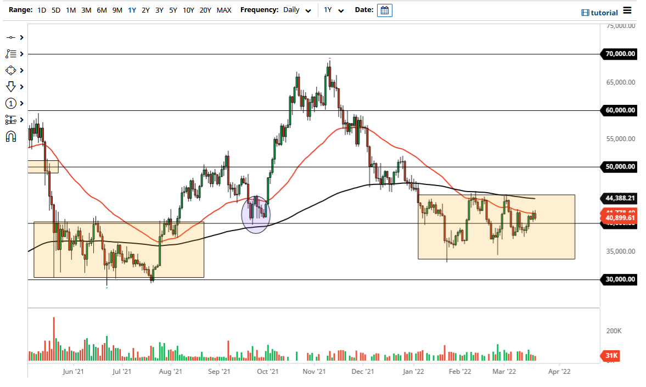Click the red 31K volume label
The image size is (646, 387).
pyautogui.click(x=611, y=356)
